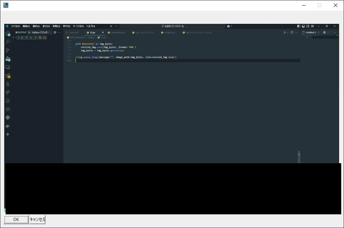
Task: Open the 移動(G) menu in VS Code
Action: (x=56, y=26)
